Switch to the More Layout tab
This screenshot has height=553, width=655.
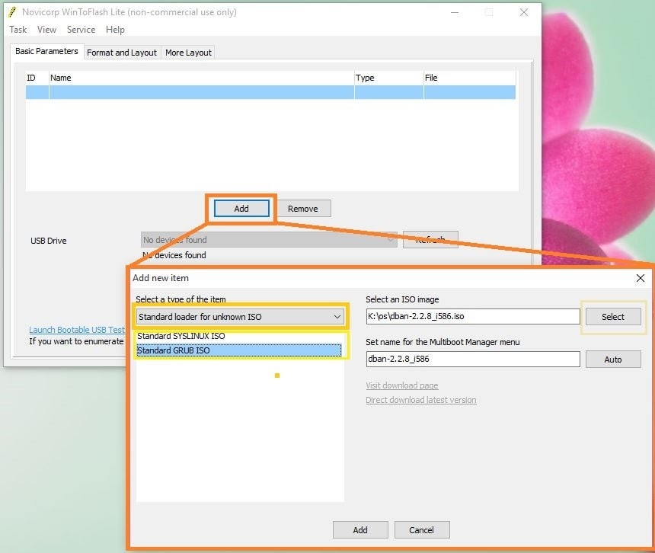pos(187,52)
